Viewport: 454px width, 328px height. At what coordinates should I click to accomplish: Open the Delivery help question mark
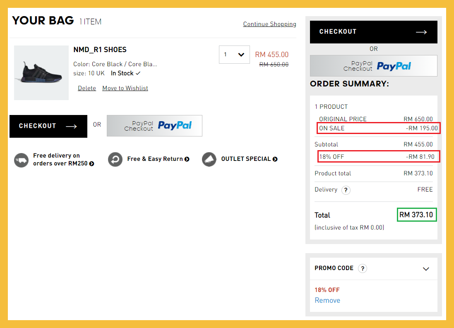pyautogui.click(x=346, y=190)
